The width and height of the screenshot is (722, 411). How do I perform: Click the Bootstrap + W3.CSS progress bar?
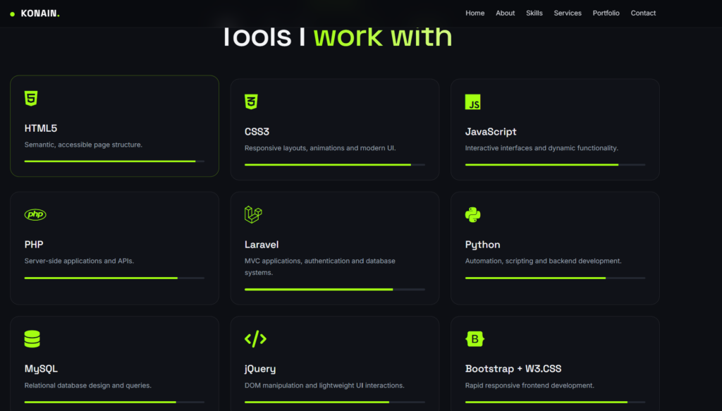pyautogui.click(x=555, y=403)
